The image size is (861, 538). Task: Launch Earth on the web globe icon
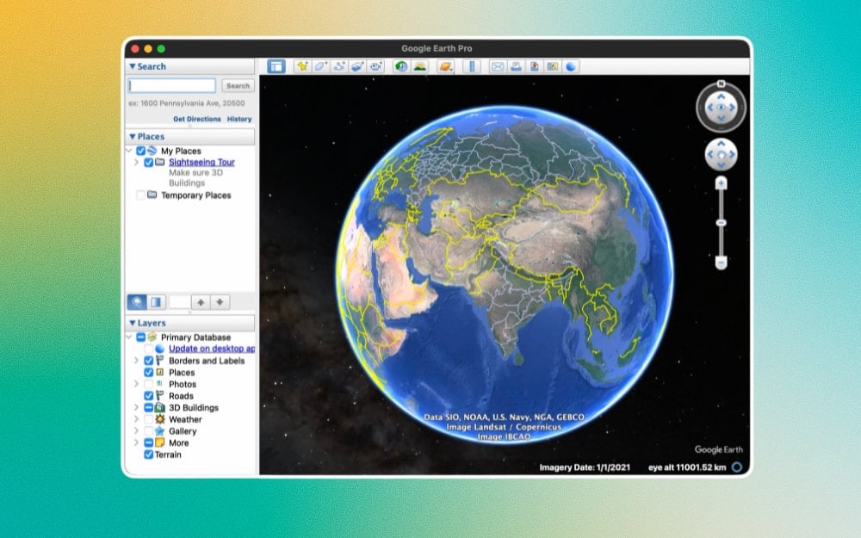coord(571,66)
